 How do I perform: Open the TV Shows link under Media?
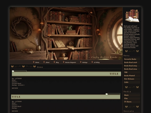point(132,102)
